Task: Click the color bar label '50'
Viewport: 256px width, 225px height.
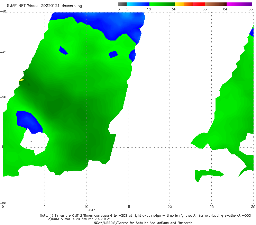Action: [204, 9]
